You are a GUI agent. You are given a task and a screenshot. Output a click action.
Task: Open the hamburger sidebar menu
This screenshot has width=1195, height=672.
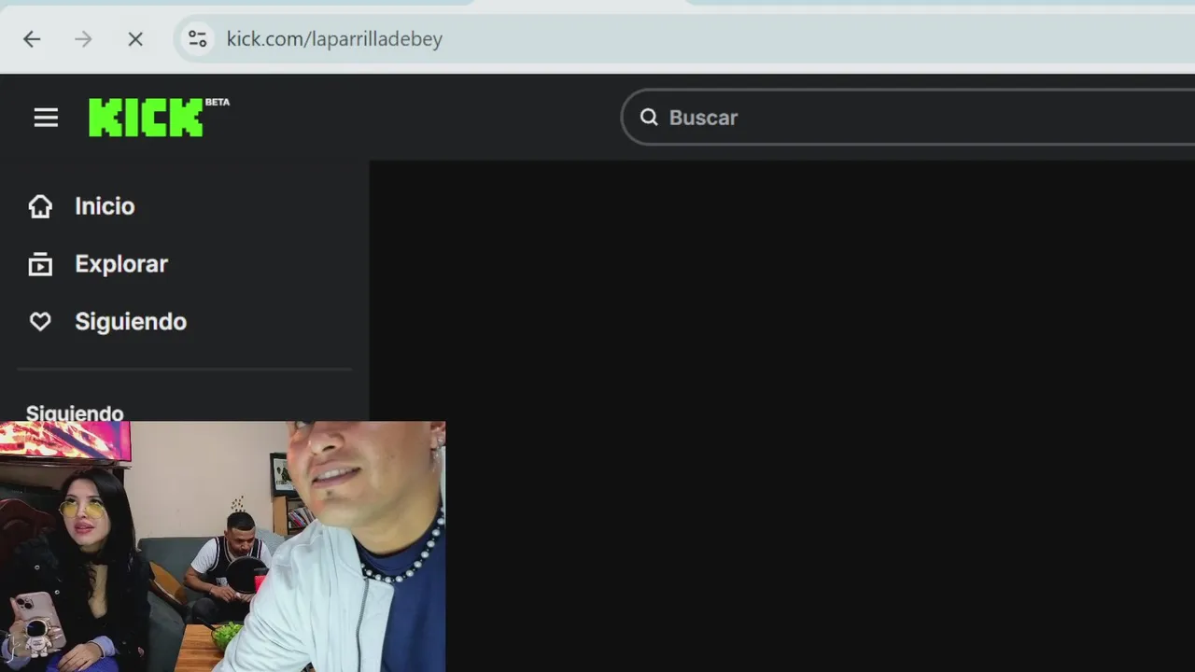click(x=46, y=118)
